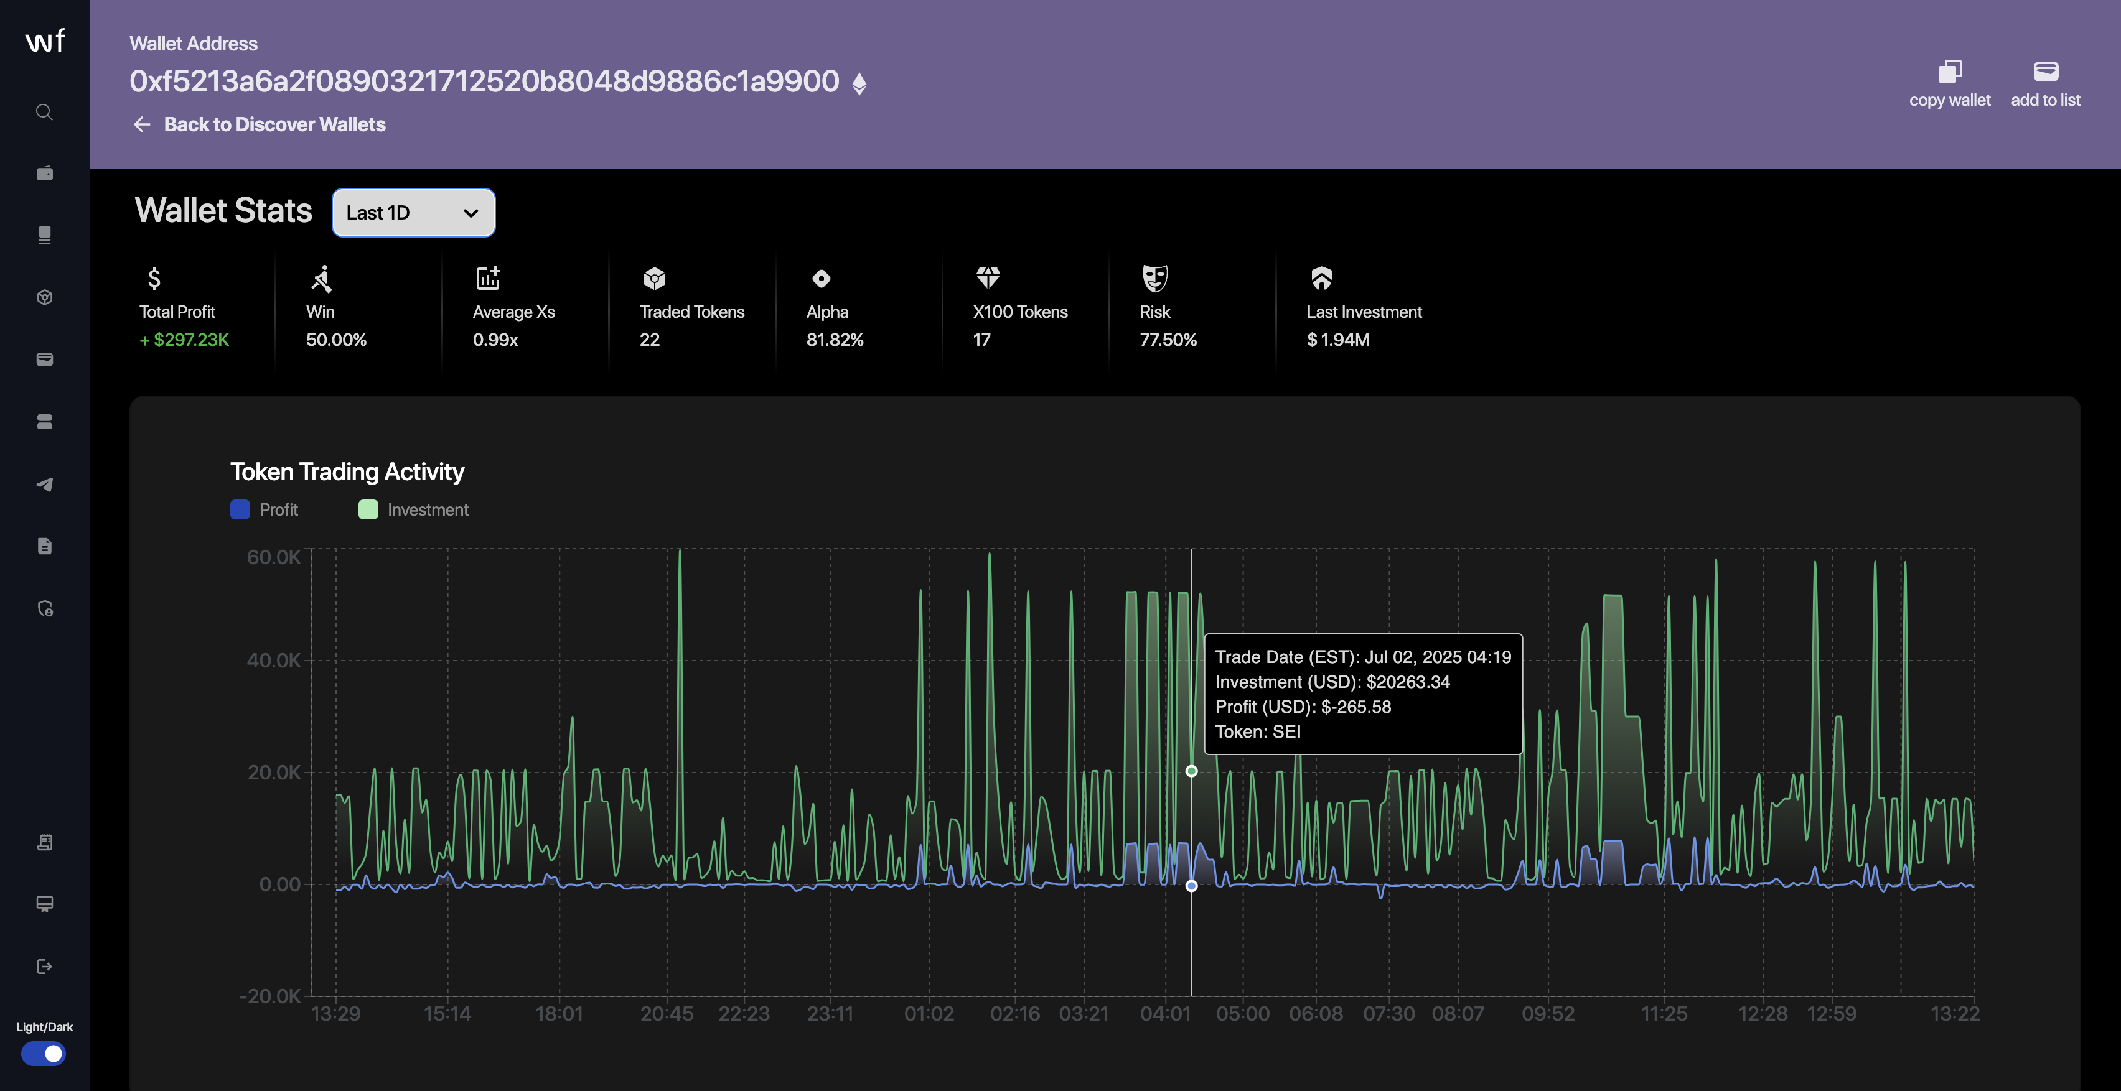Open the document file icon in sidebar
Image resolution: width=2121 pixels, height=1091 pixels.
[x=44, y=546]
